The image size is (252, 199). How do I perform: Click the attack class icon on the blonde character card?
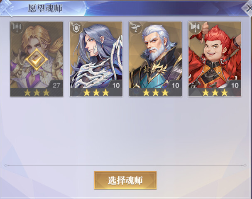[17, 28]
